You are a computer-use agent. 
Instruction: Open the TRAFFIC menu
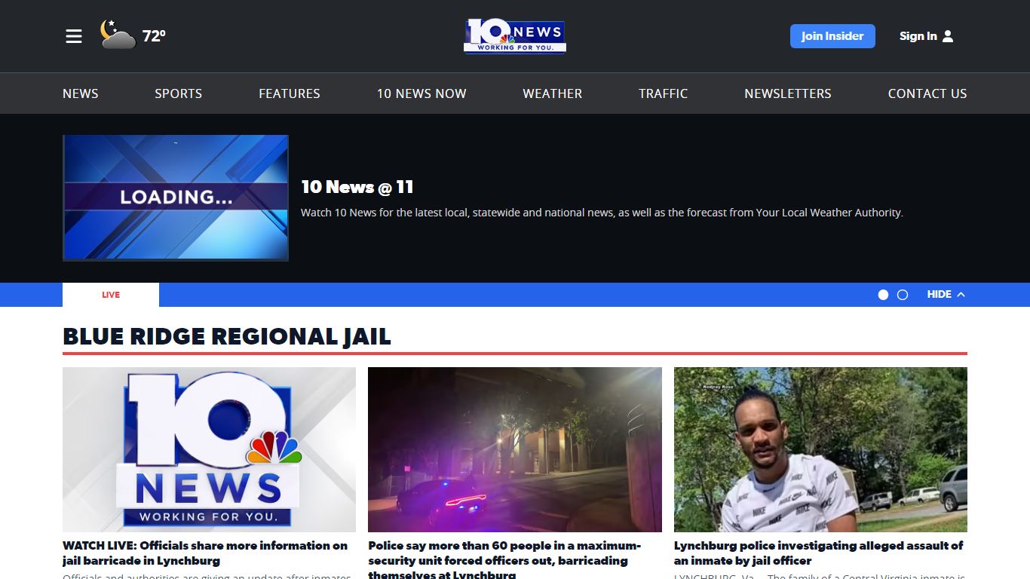(x=664, y=93)
